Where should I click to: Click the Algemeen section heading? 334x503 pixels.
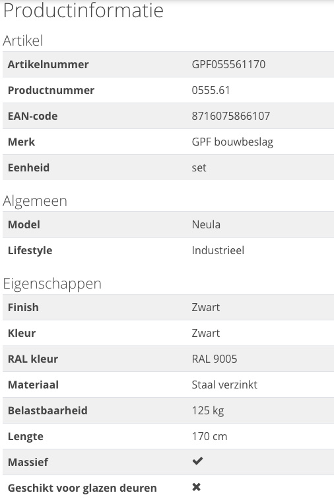(x=35, y=201)
